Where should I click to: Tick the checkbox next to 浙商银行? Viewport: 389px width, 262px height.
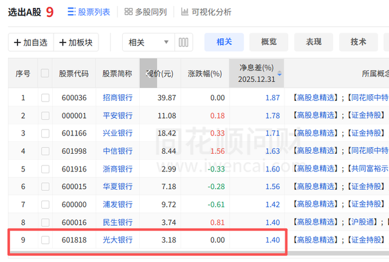tap(45, 169)
